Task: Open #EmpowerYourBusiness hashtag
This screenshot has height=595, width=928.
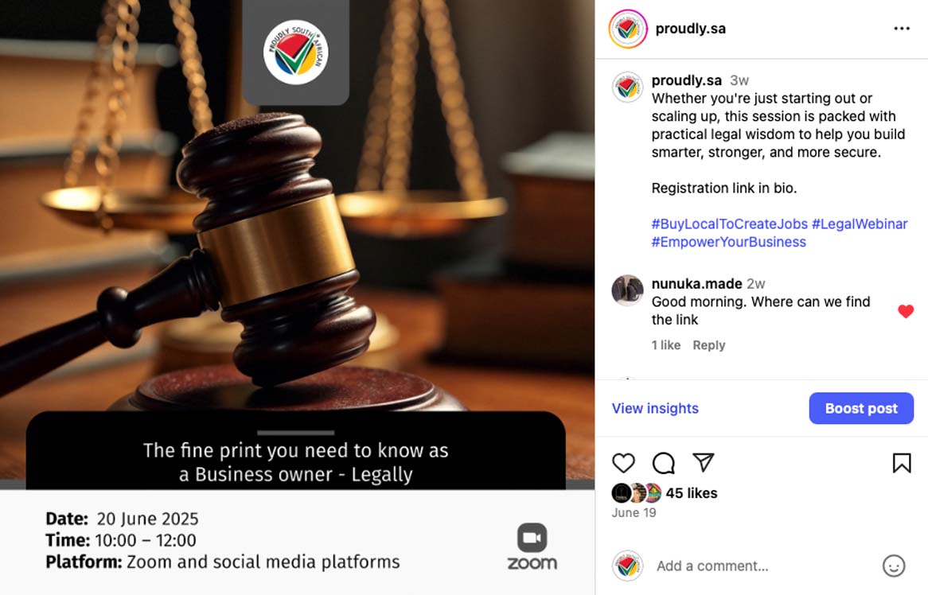Action: (x=728, y=242)
